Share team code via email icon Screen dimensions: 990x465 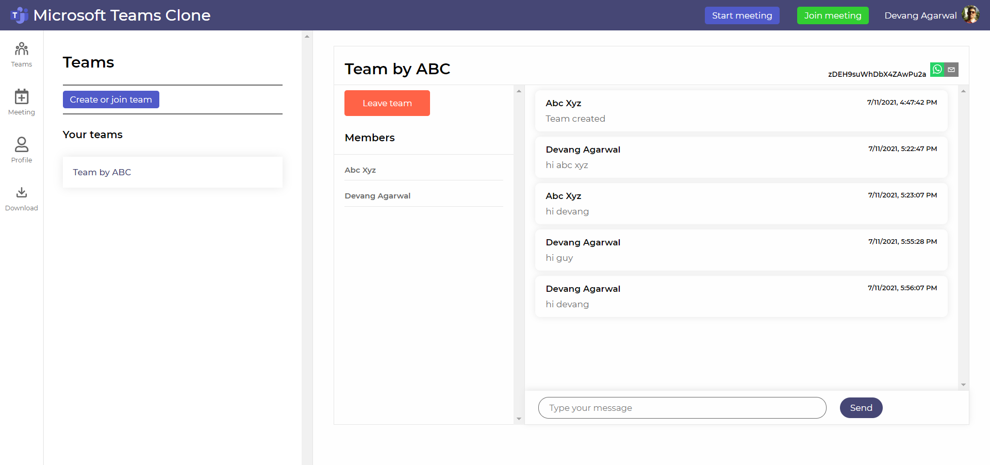coord(951,70)
